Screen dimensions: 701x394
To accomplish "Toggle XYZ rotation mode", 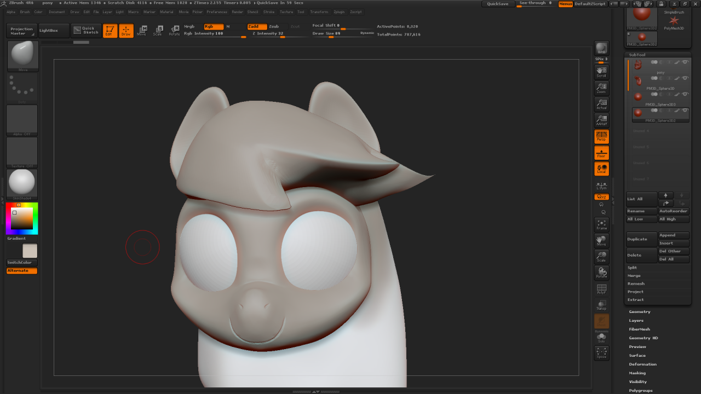I will point(601,197).
